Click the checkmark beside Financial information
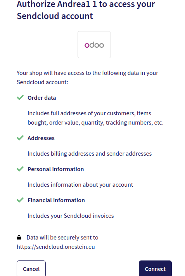 coord(20,200)
